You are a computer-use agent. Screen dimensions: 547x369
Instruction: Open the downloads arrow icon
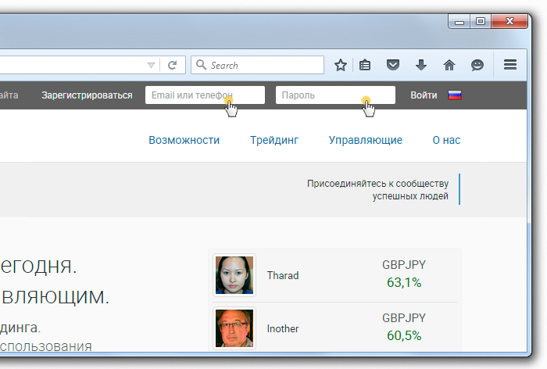pos(421,65)
